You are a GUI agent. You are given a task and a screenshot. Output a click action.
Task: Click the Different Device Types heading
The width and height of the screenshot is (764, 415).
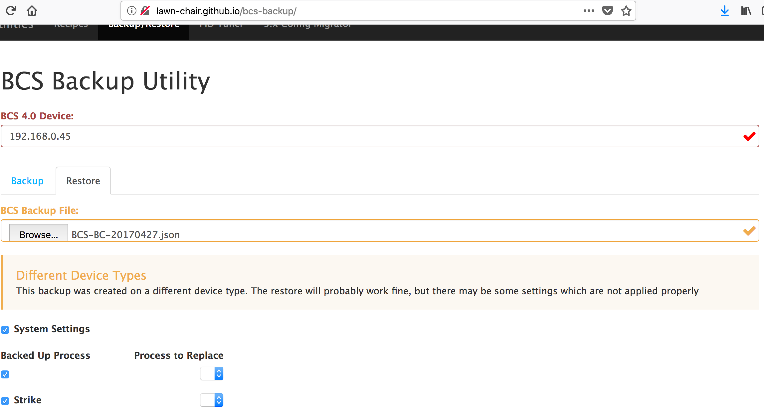81,276
